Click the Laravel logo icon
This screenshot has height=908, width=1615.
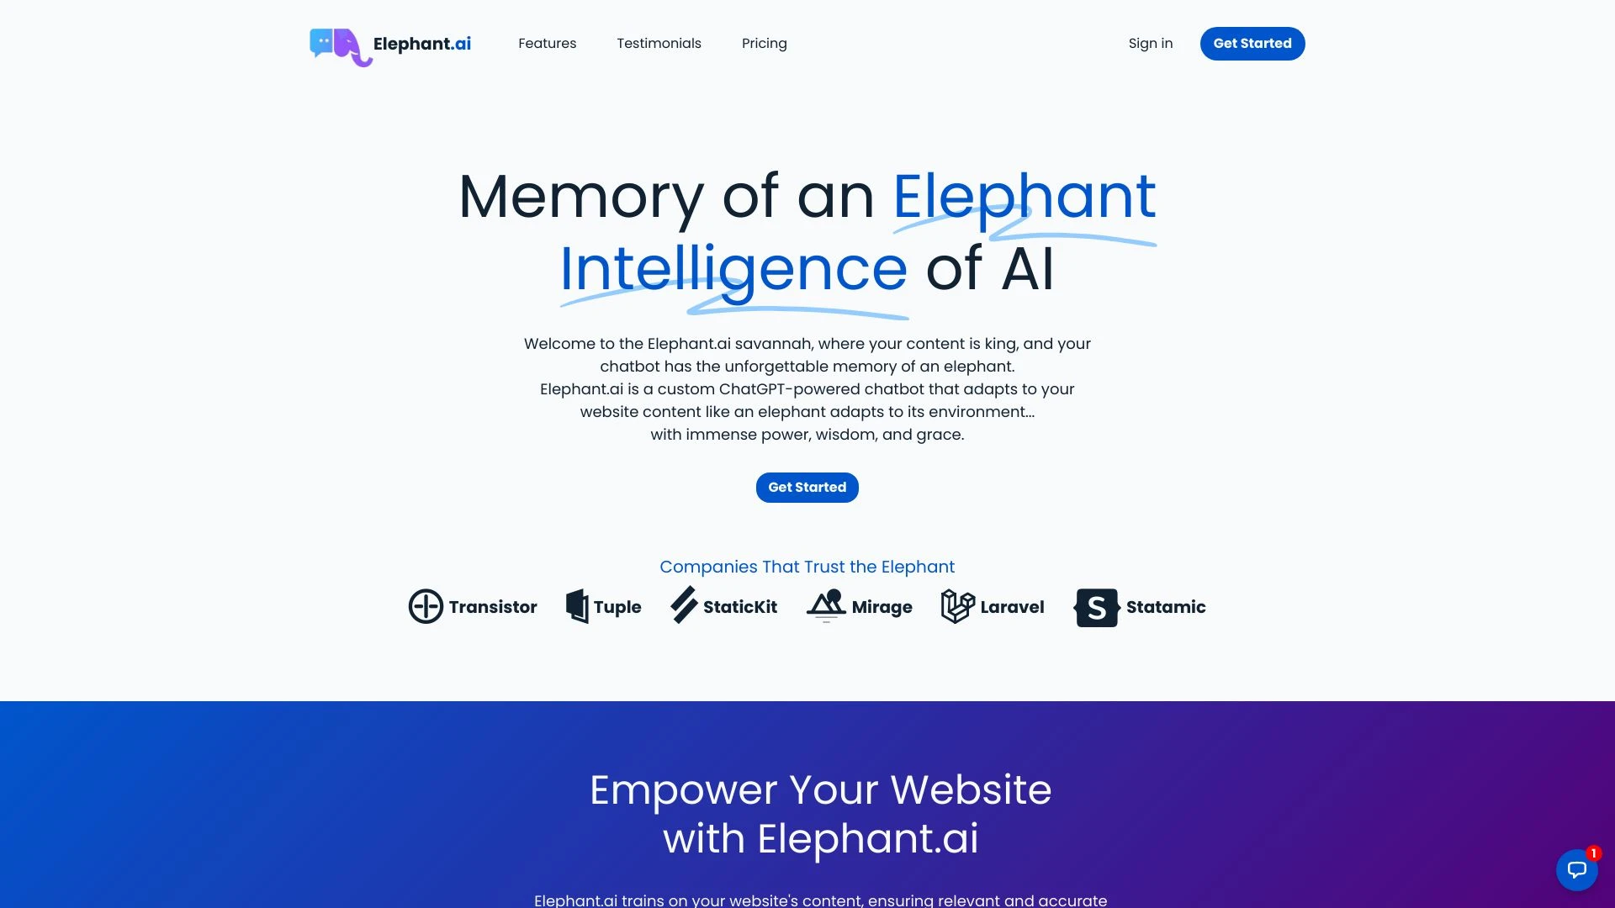pos(956,606)
